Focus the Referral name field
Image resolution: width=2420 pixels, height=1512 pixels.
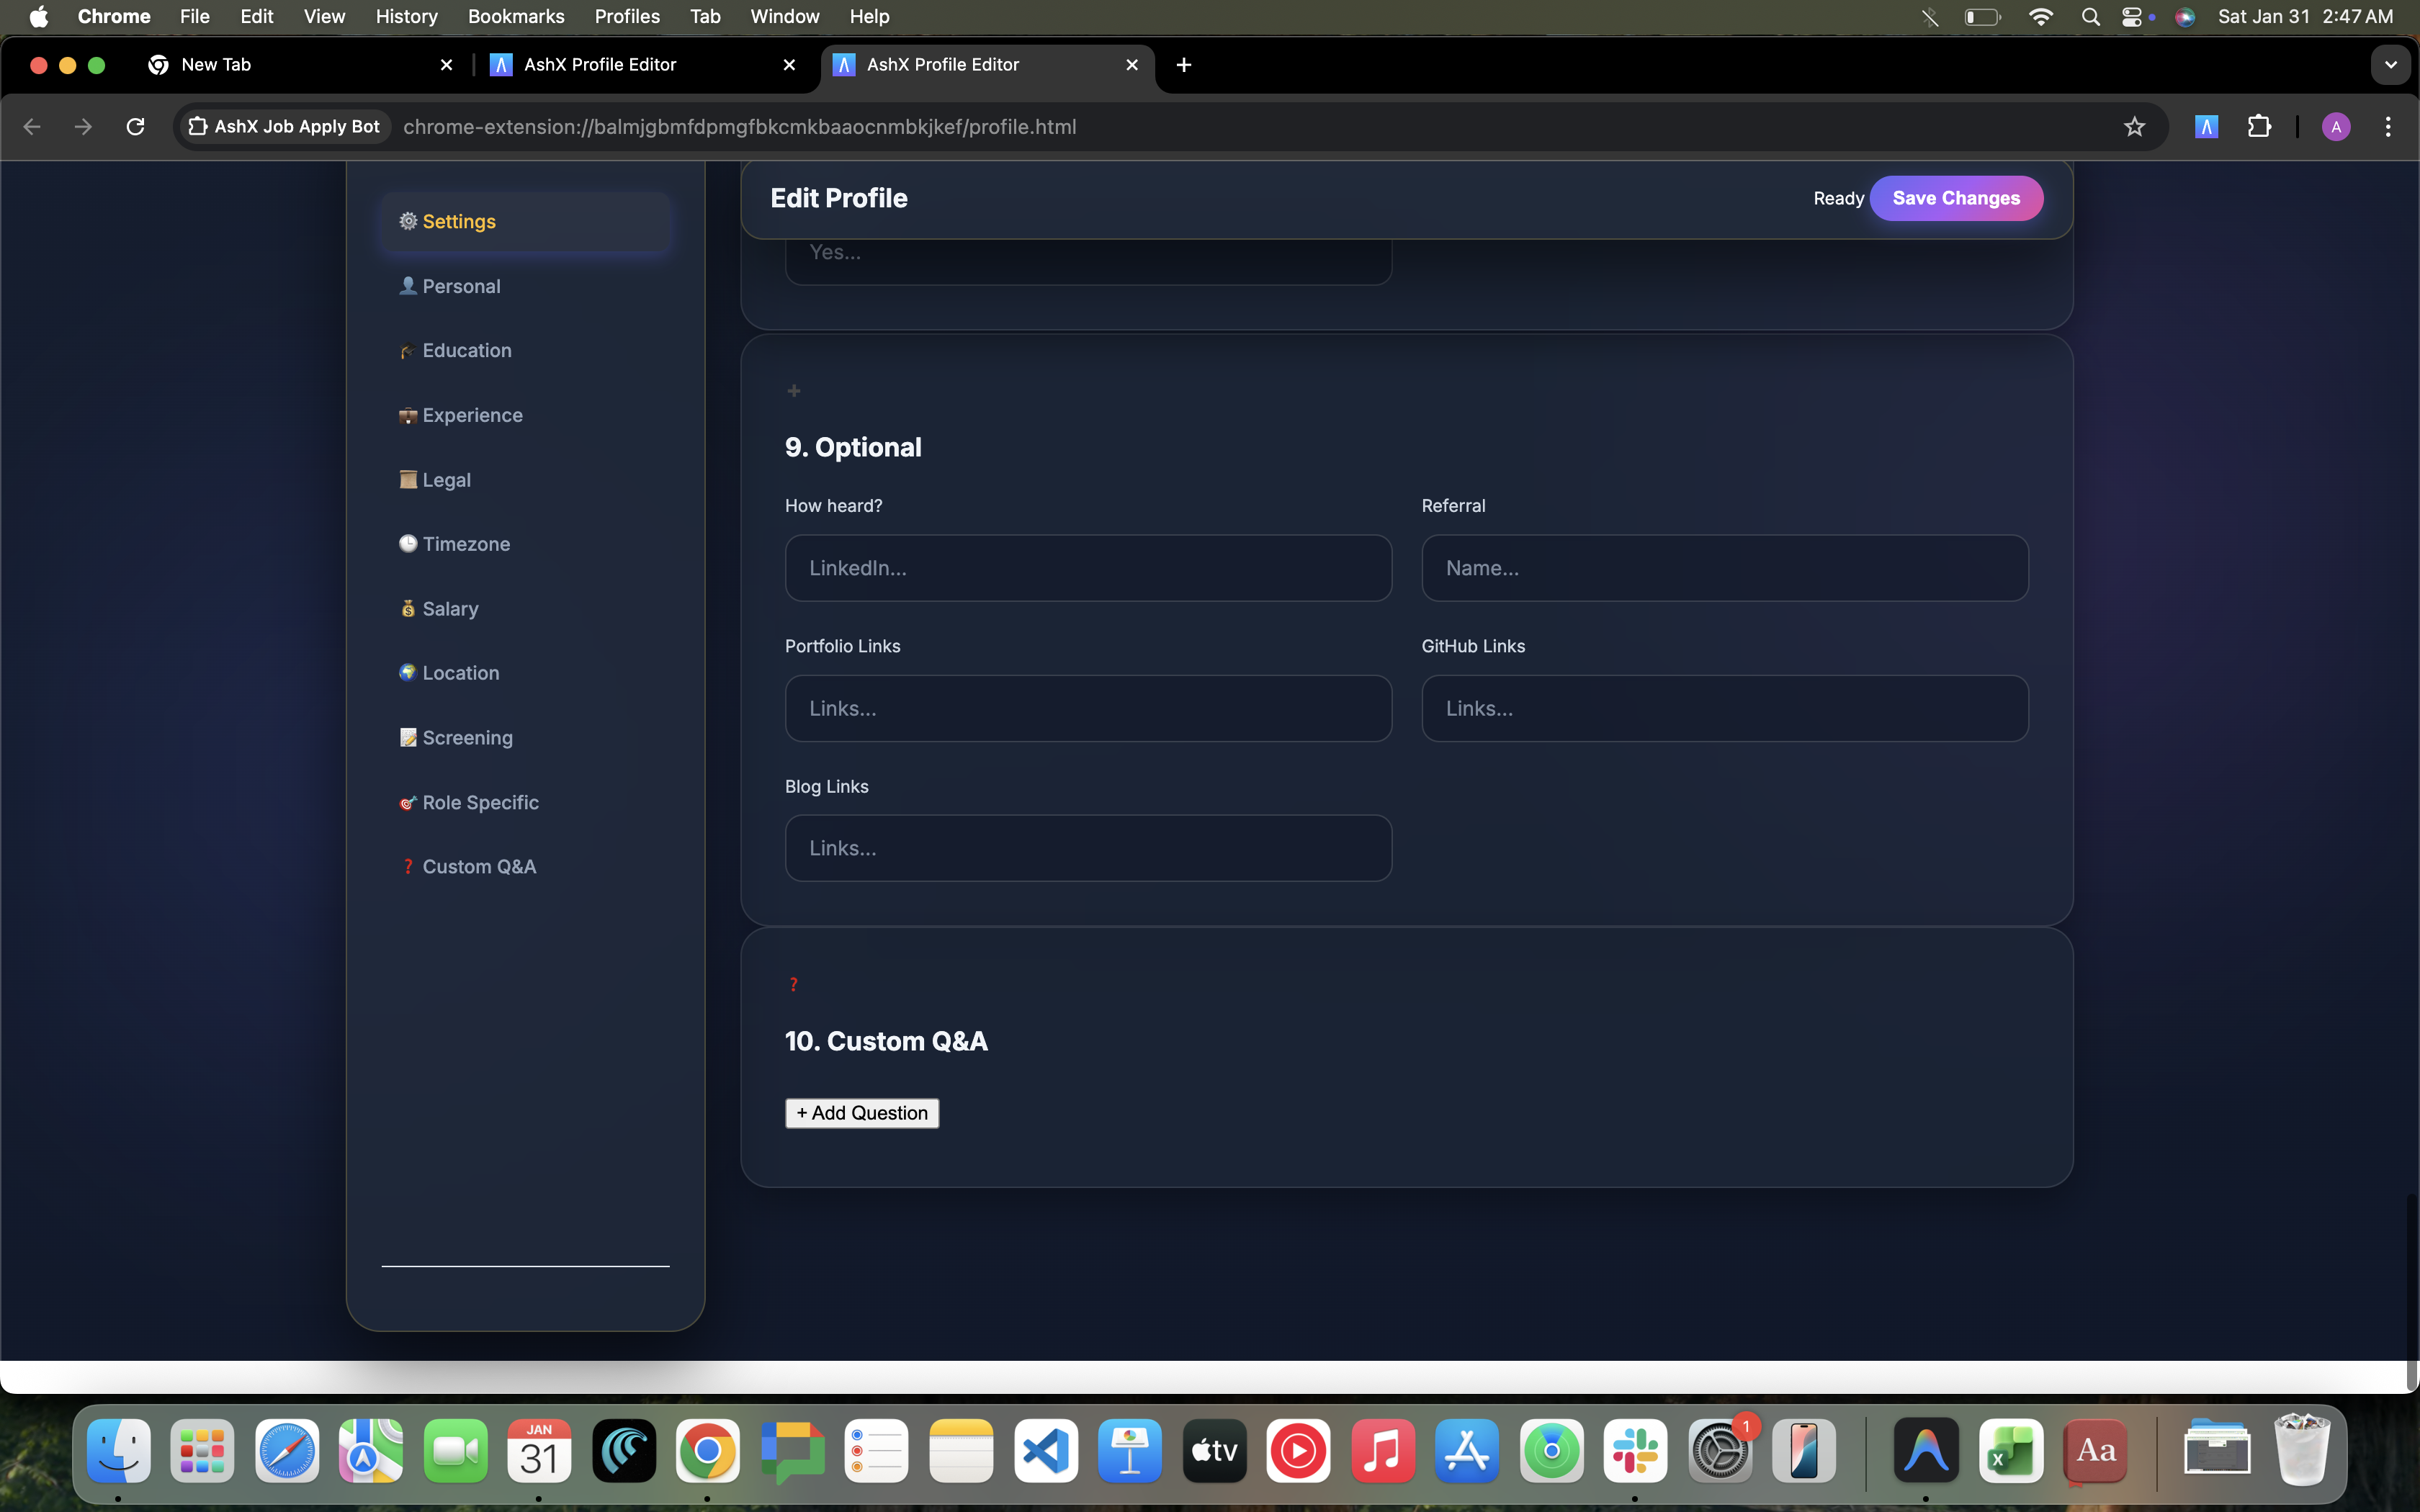coord(1725,568)
